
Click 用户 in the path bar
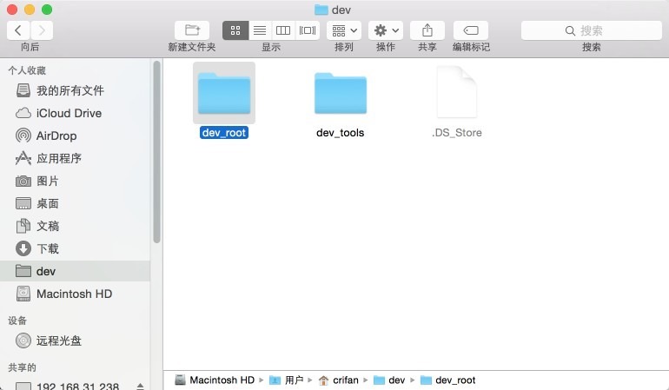pos(287,380)
